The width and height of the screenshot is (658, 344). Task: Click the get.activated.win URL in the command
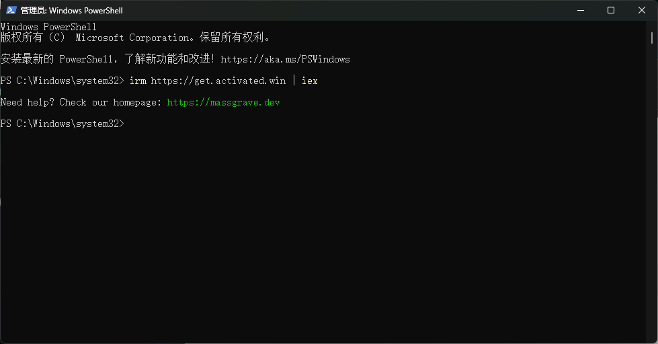(218, 81)
